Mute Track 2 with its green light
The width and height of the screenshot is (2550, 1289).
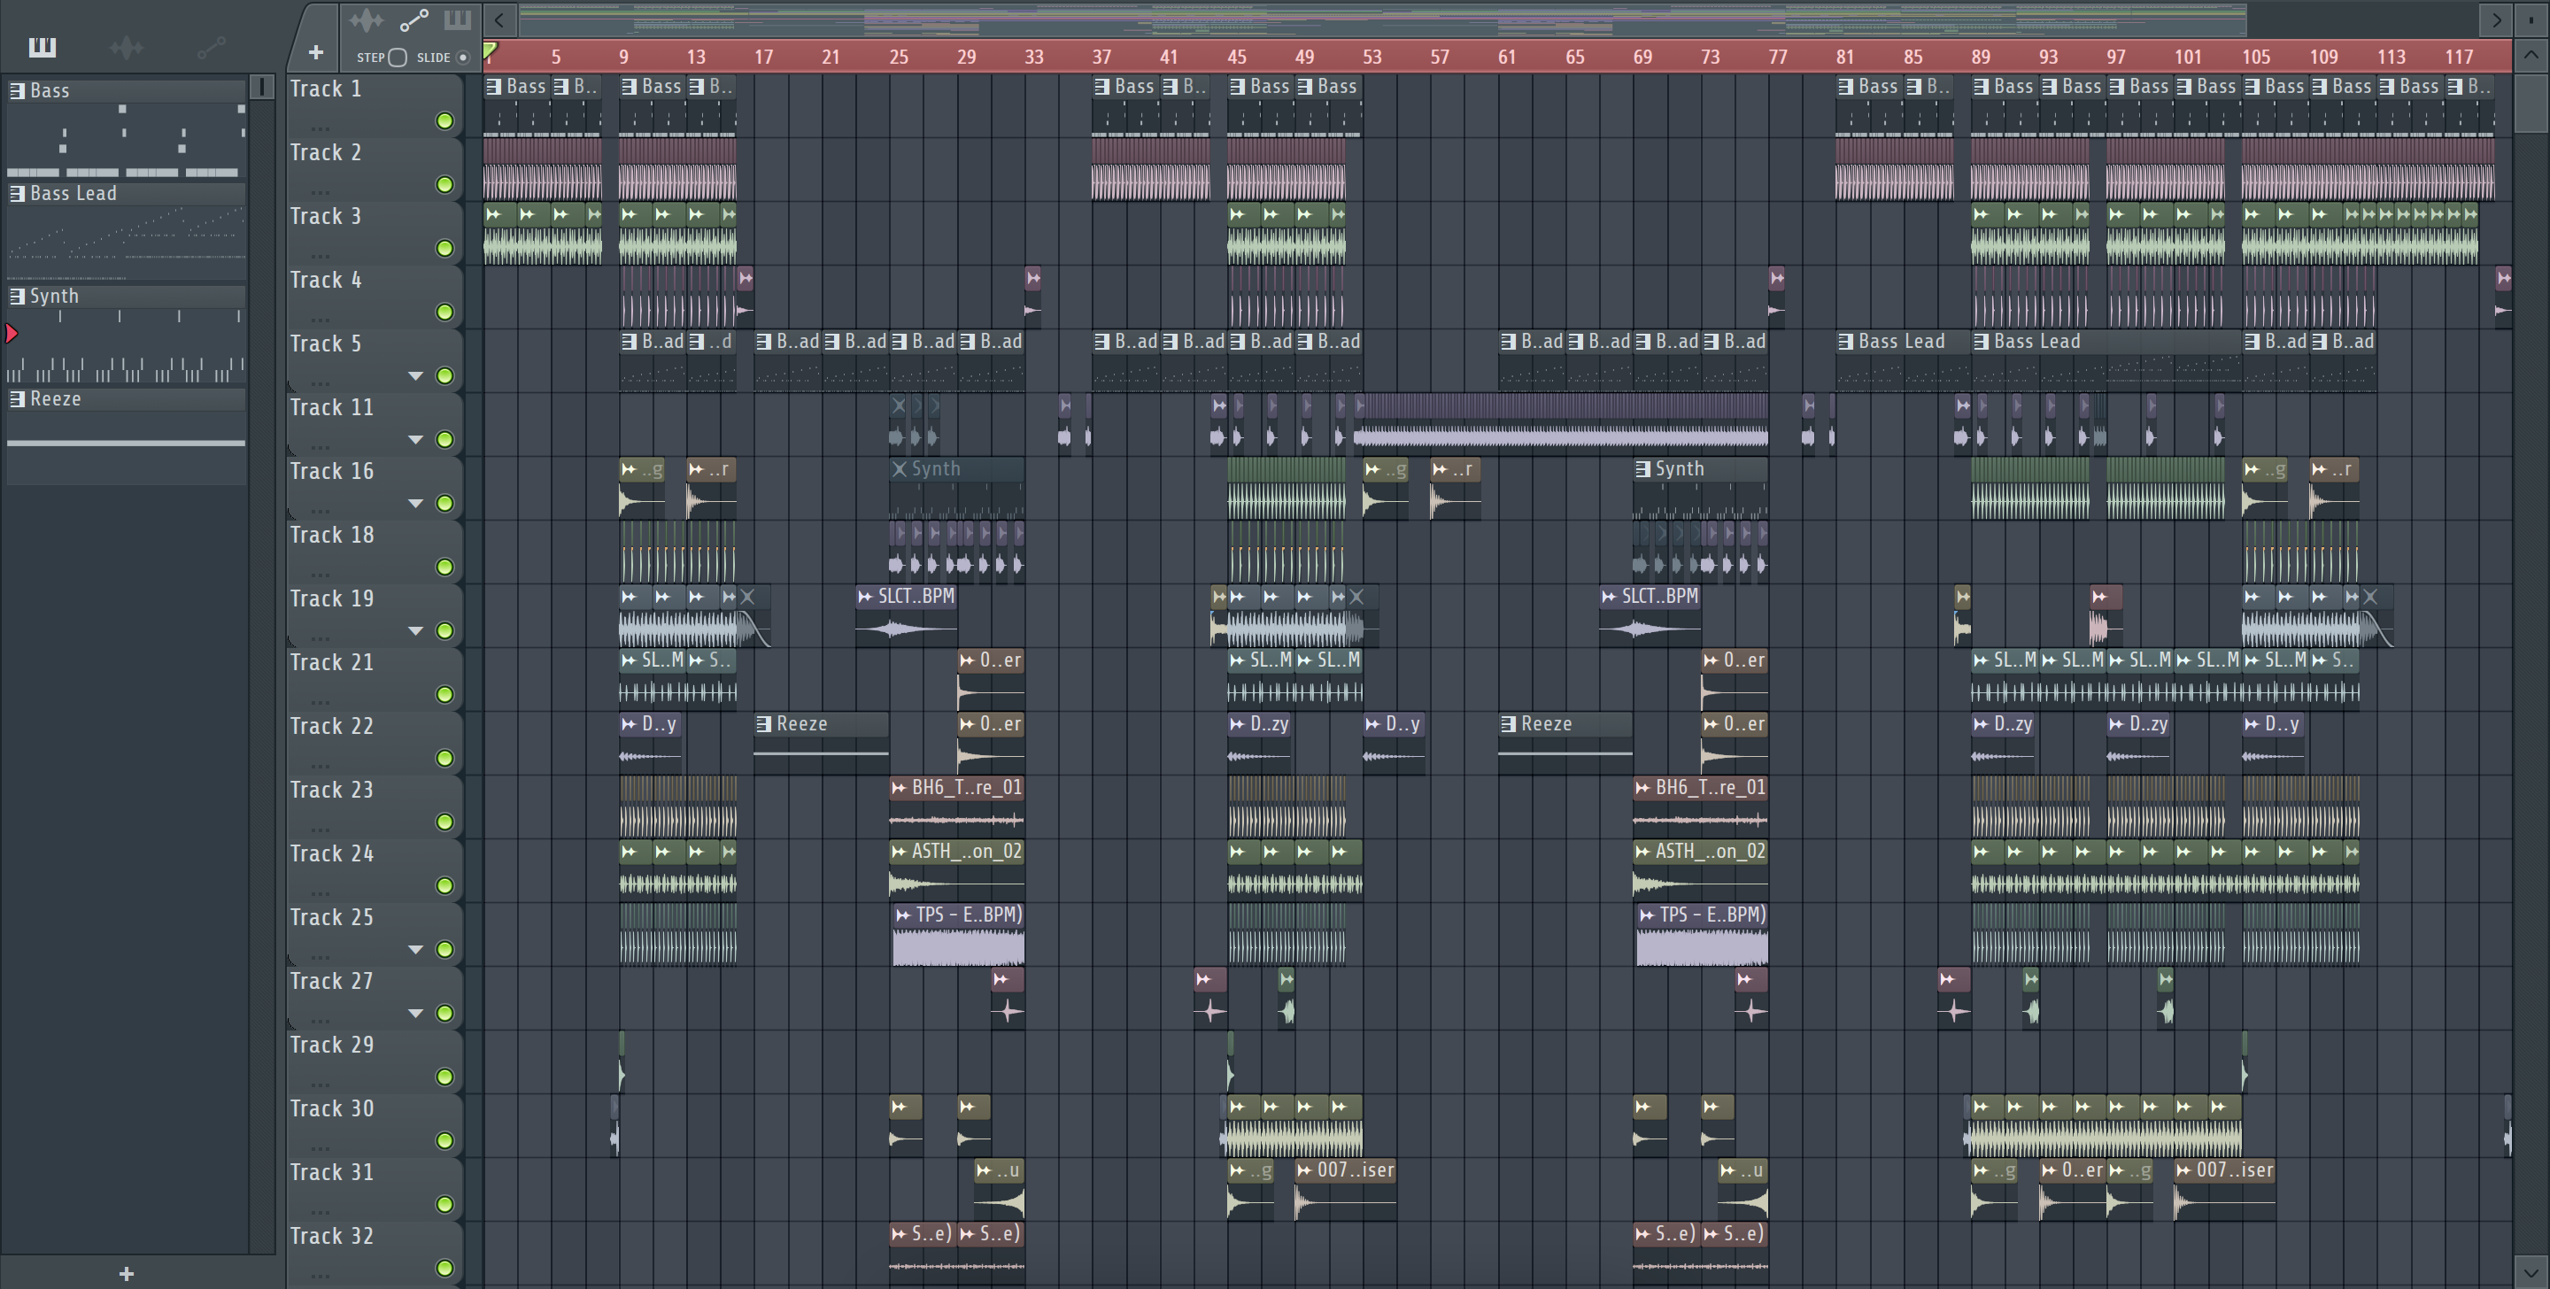point(445,185)
